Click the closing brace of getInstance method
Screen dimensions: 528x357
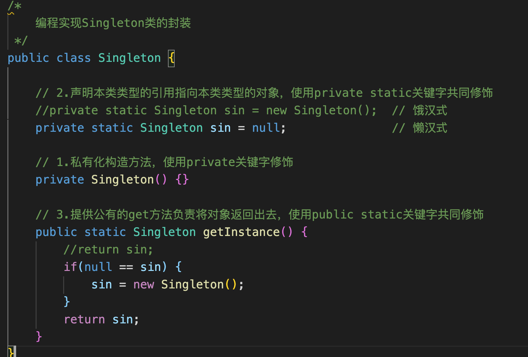tap(39, 336)
